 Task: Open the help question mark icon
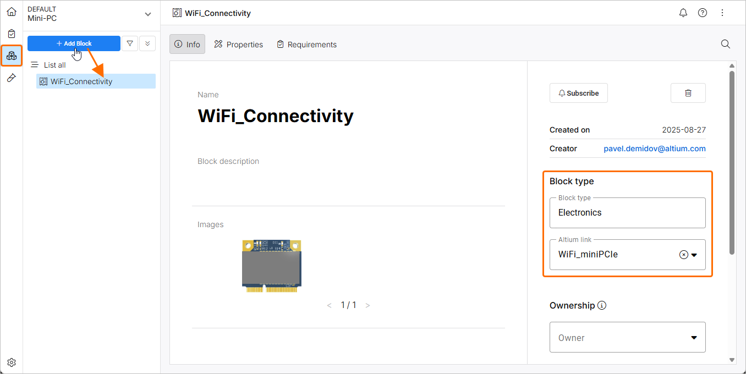703,13
